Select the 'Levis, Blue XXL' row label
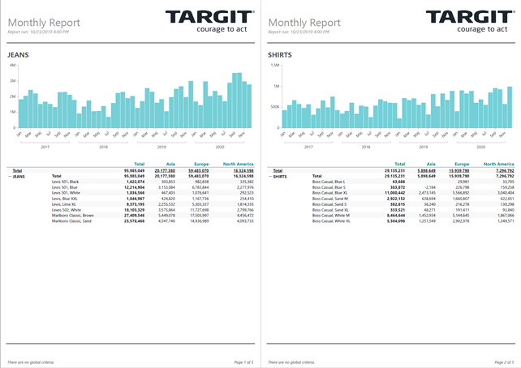The image size is (521, 368). click(x=64, y=199)
